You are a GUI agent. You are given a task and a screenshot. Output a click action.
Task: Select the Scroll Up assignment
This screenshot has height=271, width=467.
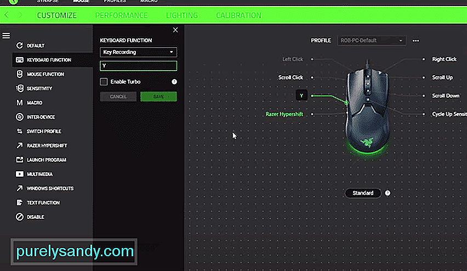coord(442,77)
